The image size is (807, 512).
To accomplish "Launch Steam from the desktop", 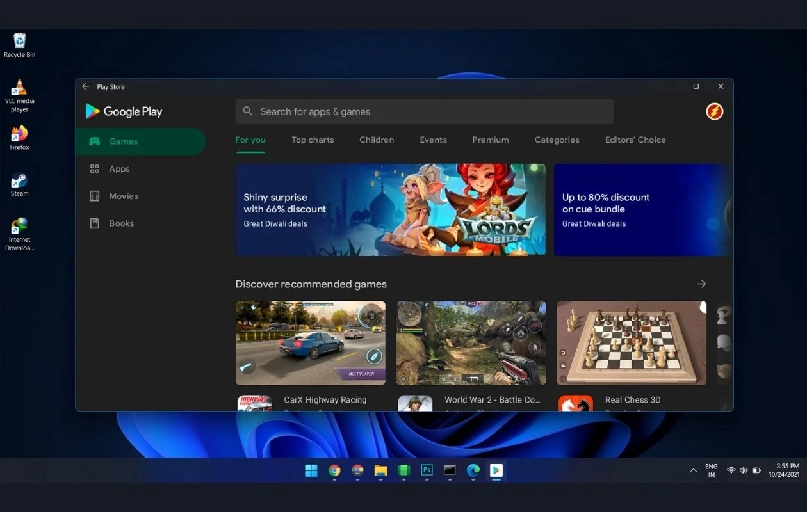I will (19, 184).
